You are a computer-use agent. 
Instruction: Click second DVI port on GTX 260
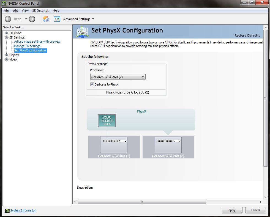pyautogui.click(x=169, y=141)
